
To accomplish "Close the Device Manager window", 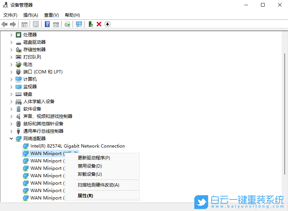I will (280, 5).
